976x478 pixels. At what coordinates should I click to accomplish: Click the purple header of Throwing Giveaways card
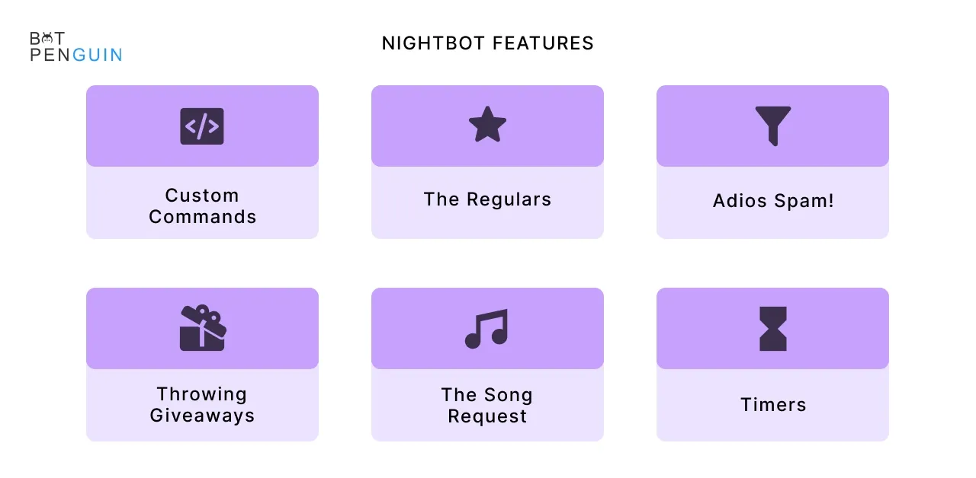pos(202,328)
